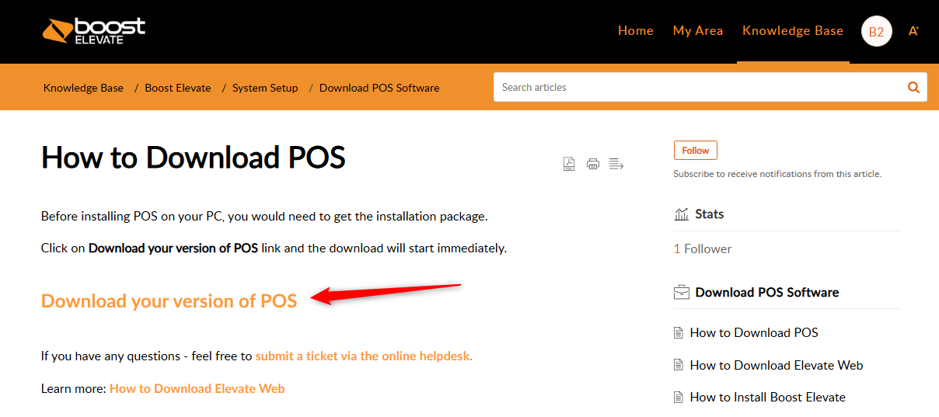Open the Home menu item

pos(635,31)
